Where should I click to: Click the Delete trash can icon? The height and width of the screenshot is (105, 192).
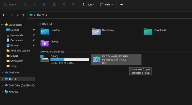(x=74, y=4)
